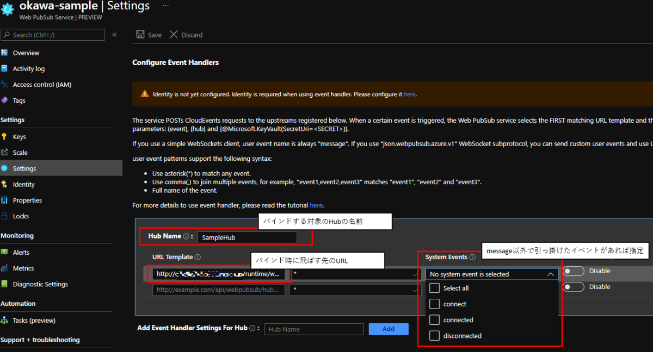Screen dimensions: 653x352
Task: Click the Hub Name field containing SampleHub
Action: (247, 237)
